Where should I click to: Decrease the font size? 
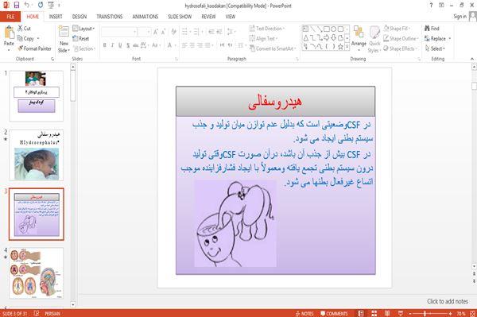point(164,32)
